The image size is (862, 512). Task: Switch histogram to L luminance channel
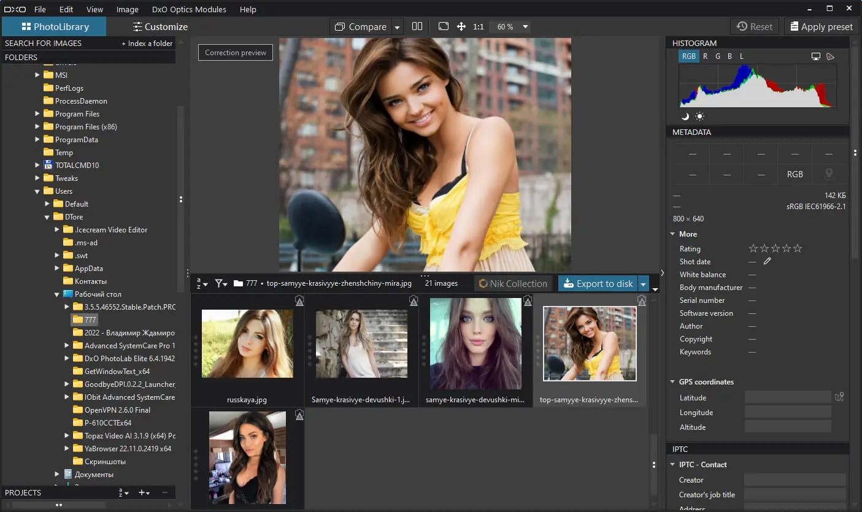coord(741,56)
